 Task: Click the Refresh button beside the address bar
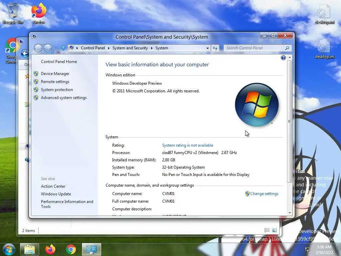click(x=215, y=48)
